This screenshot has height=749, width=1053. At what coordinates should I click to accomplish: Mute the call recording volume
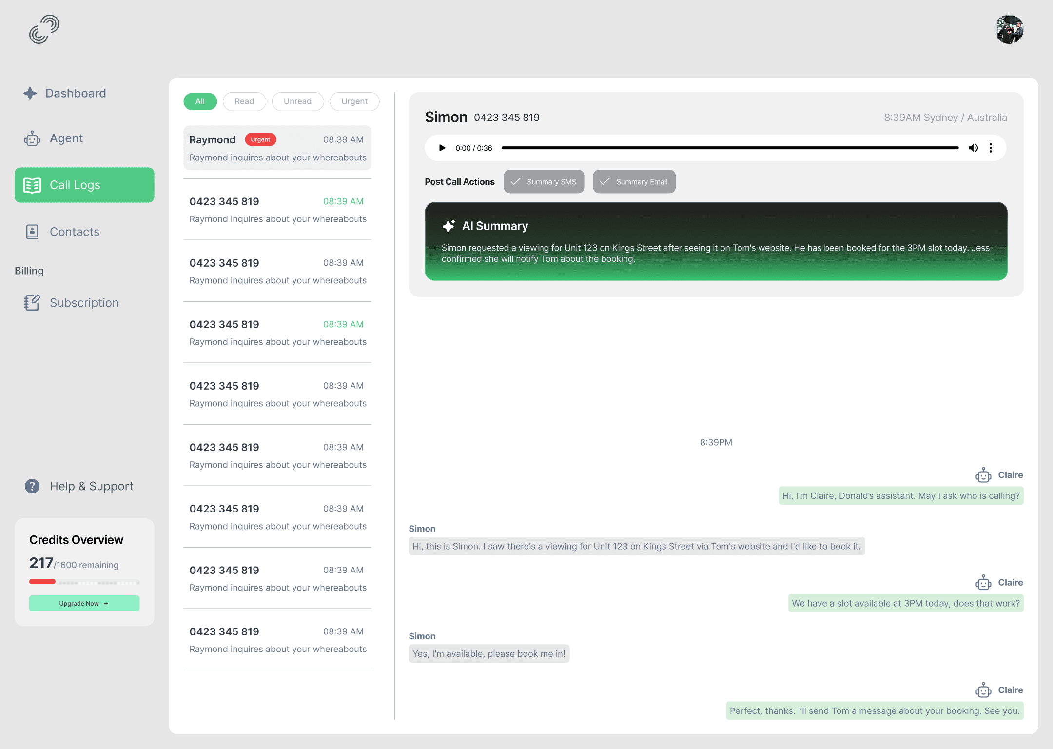(x=973, y=148)
